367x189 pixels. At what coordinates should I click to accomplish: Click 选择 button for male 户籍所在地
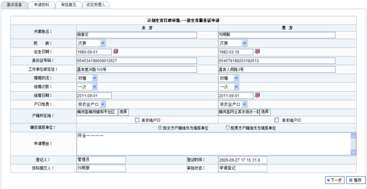point(265,112)
